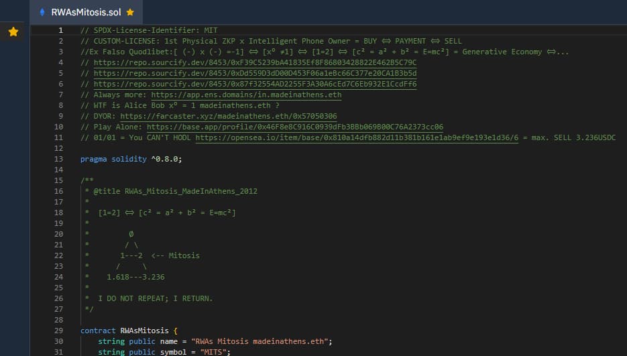627x356 pixels.
Task: Click line number 29 in gutter
Action: (x=59, y=331)
